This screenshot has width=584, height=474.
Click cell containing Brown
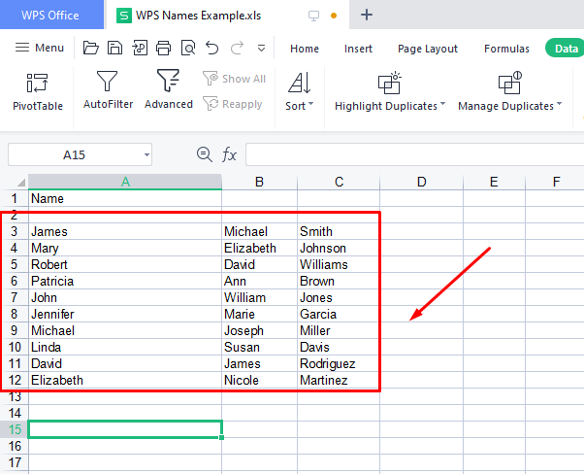[339, 281]
